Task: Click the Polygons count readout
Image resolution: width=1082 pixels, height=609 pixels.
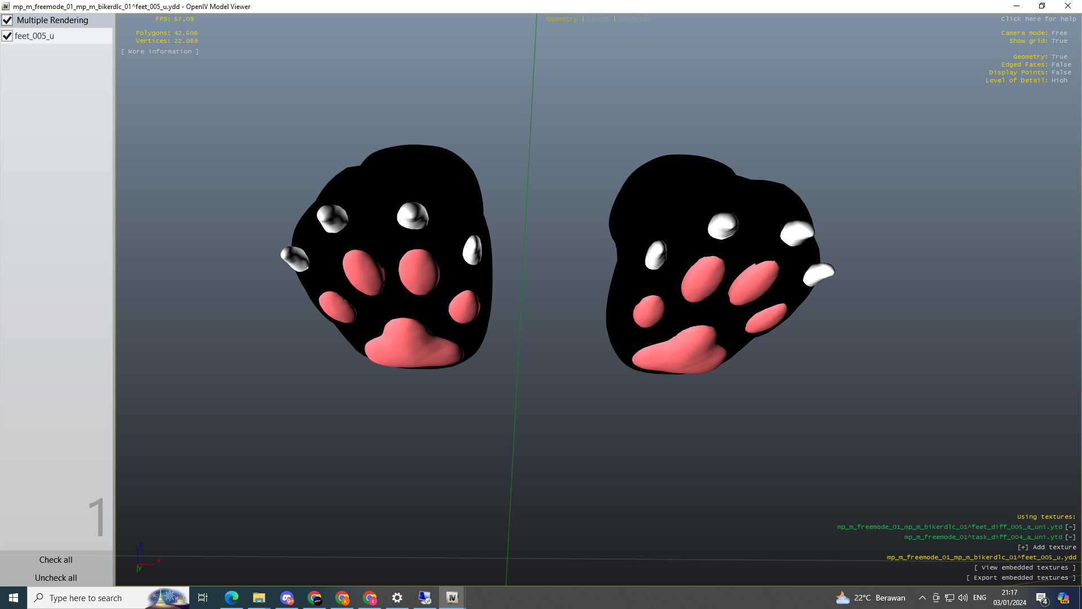Action: pyautogui.click(x=167, y=33)
